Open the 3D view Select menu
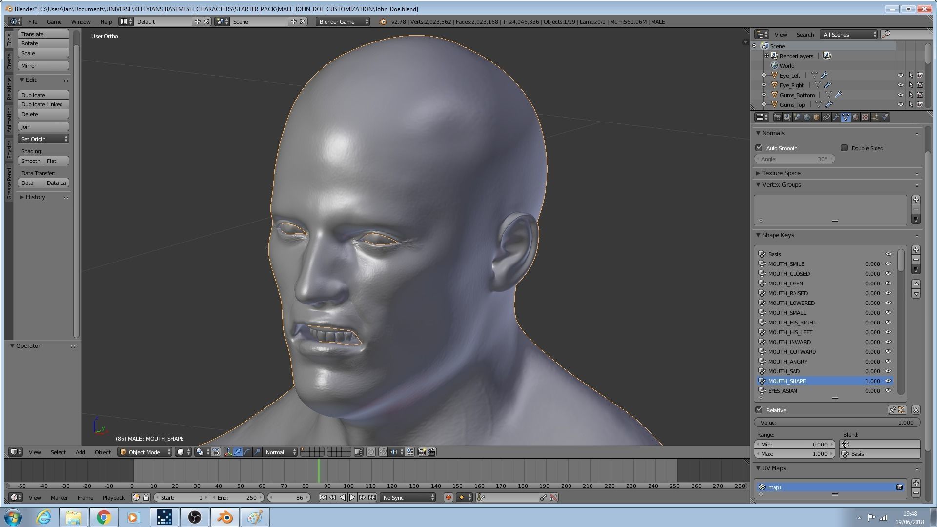This screenshot has width=937, height=527. 58,452
